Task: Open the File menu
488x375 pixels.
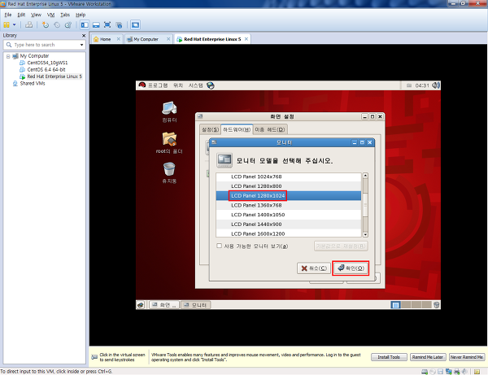Action: click(8, 15)
